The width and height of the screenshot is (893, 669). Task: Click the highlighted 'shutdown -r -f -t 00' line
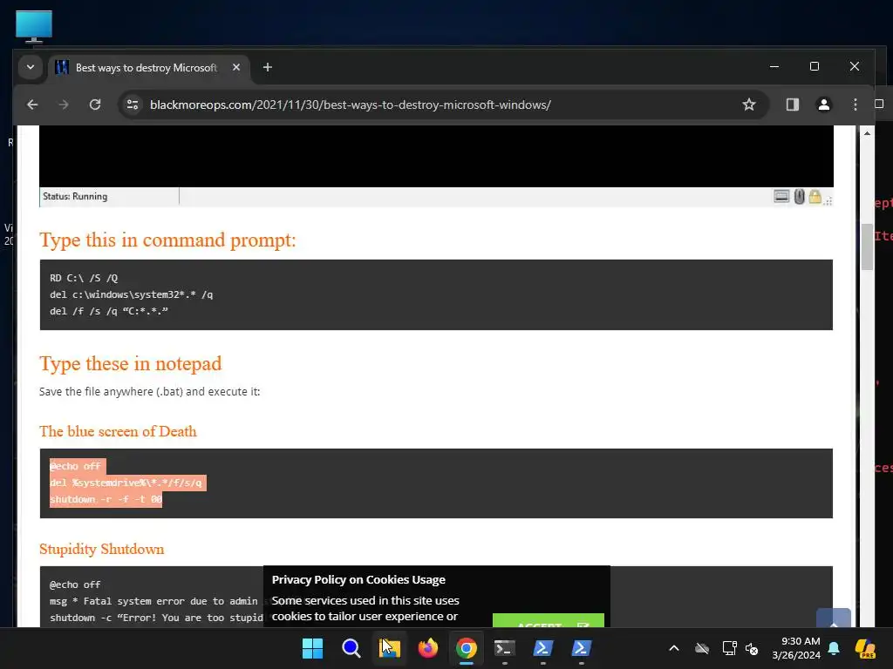point(106,499)
